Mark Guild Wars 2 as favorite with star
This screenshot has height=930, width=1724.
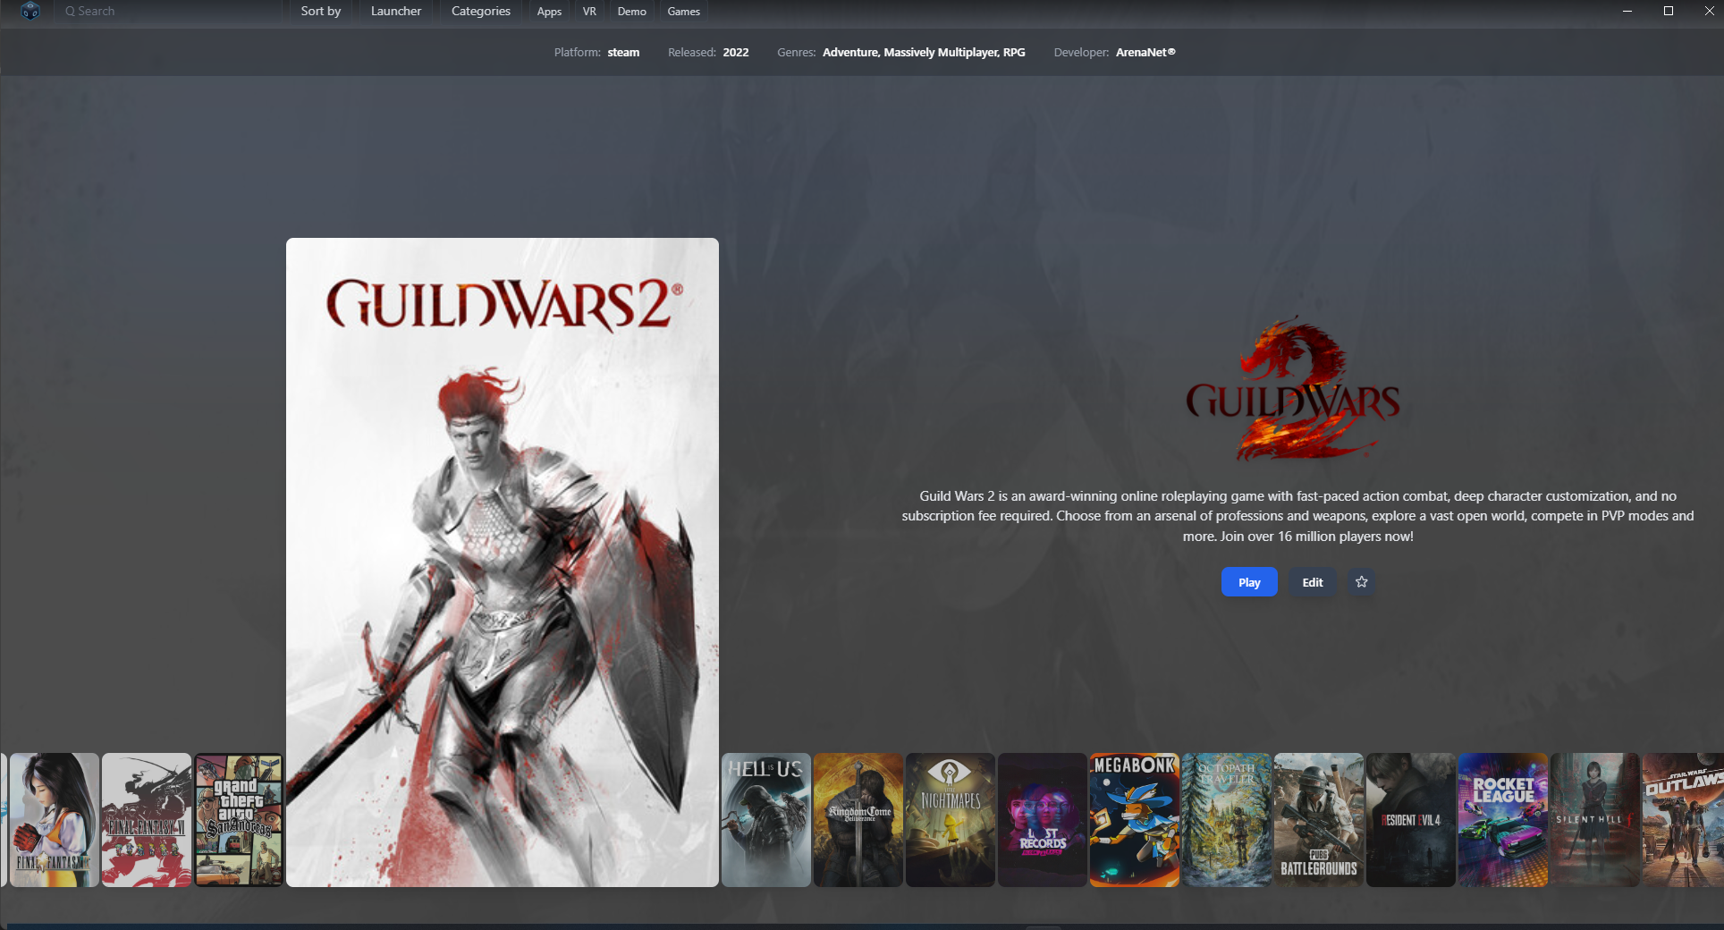pos(1361,582)
